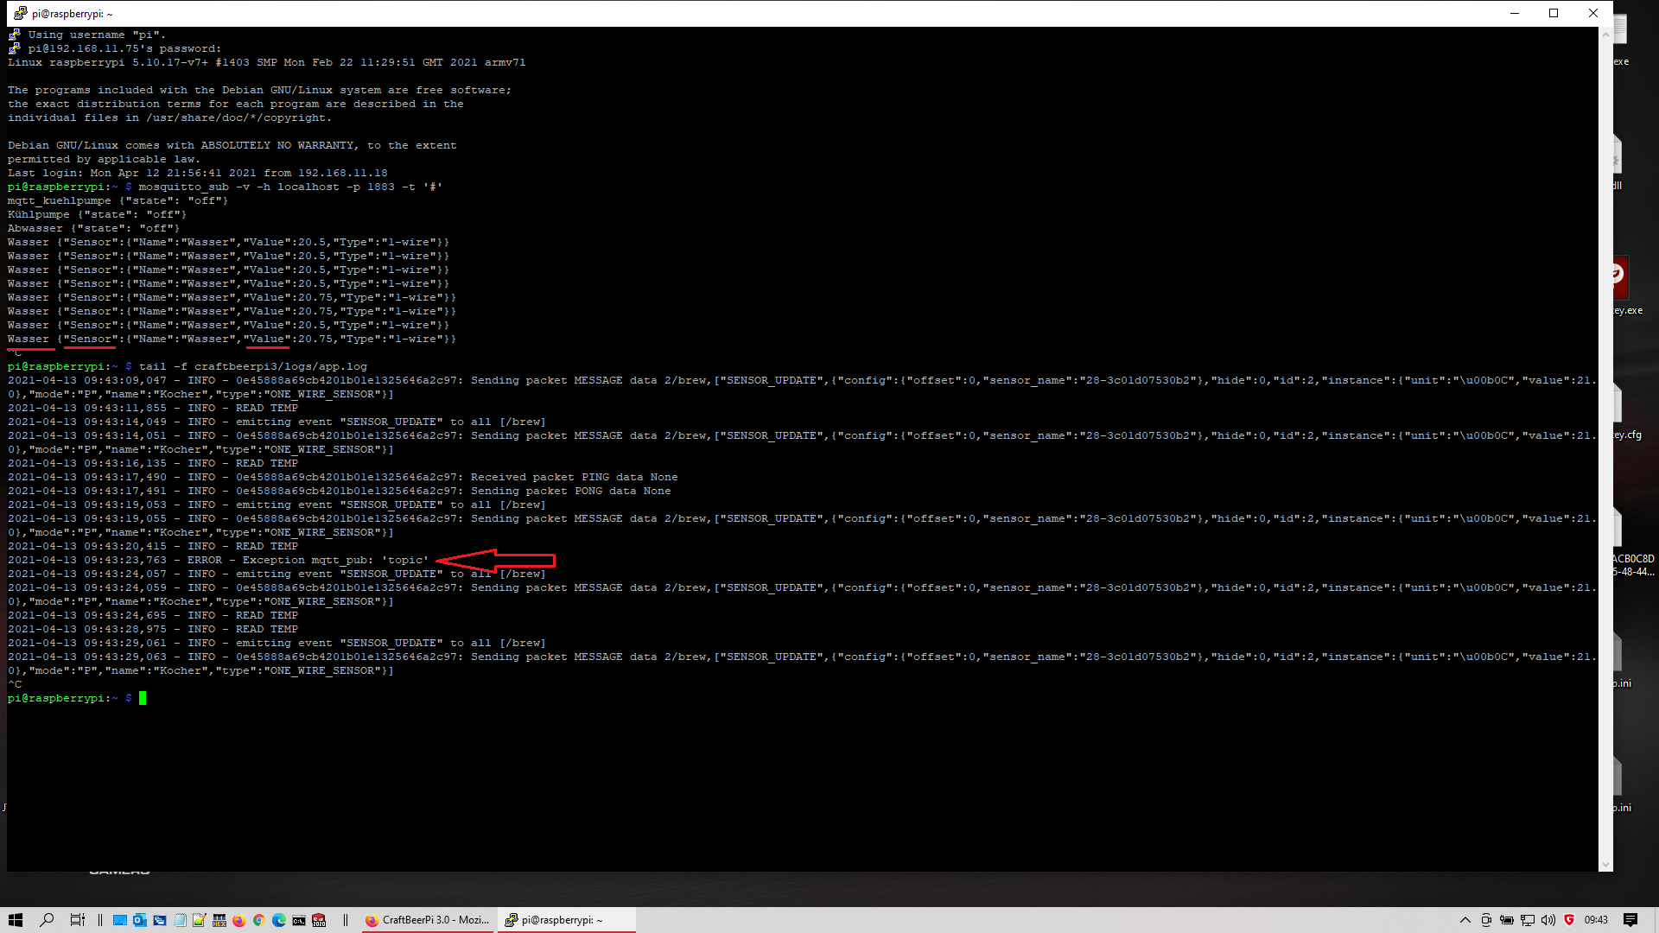This screenshot has width=1659, height=933.
Task: Open taskbar search magnifier
Action: coord(47,920)
